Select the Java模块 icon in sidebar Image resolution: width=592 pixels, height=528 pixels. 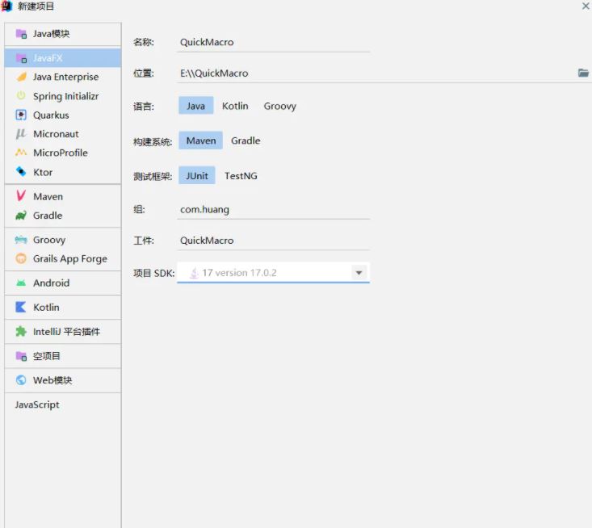pyautogui.click(x=21, y=34)
